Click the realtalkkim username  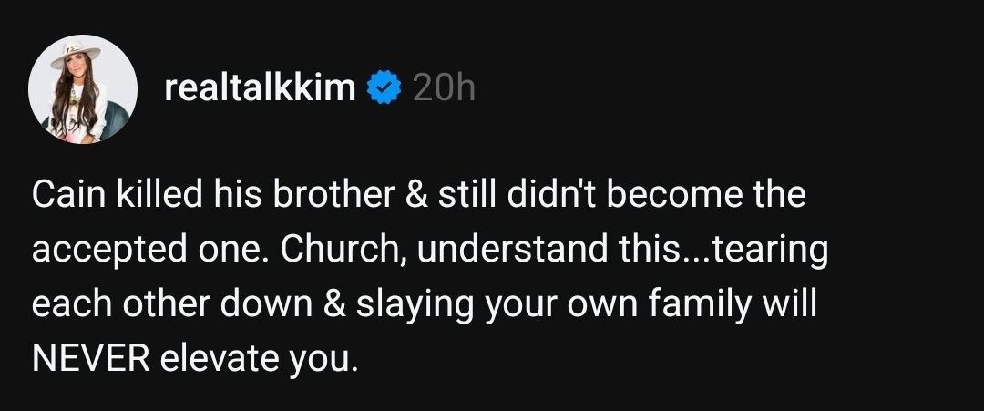pyautogui.click(x=261, y=88)
